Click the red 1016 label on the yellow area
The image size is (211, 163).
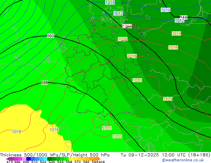17,131
